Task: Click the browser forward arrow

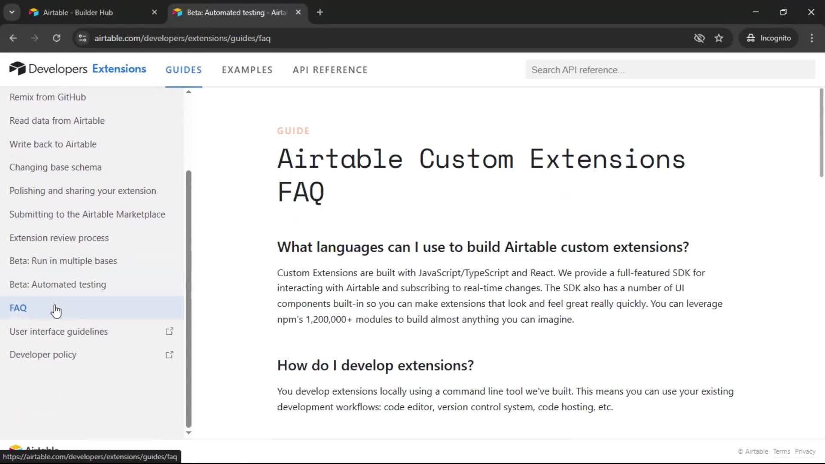Action: click(x=34, y=38)
